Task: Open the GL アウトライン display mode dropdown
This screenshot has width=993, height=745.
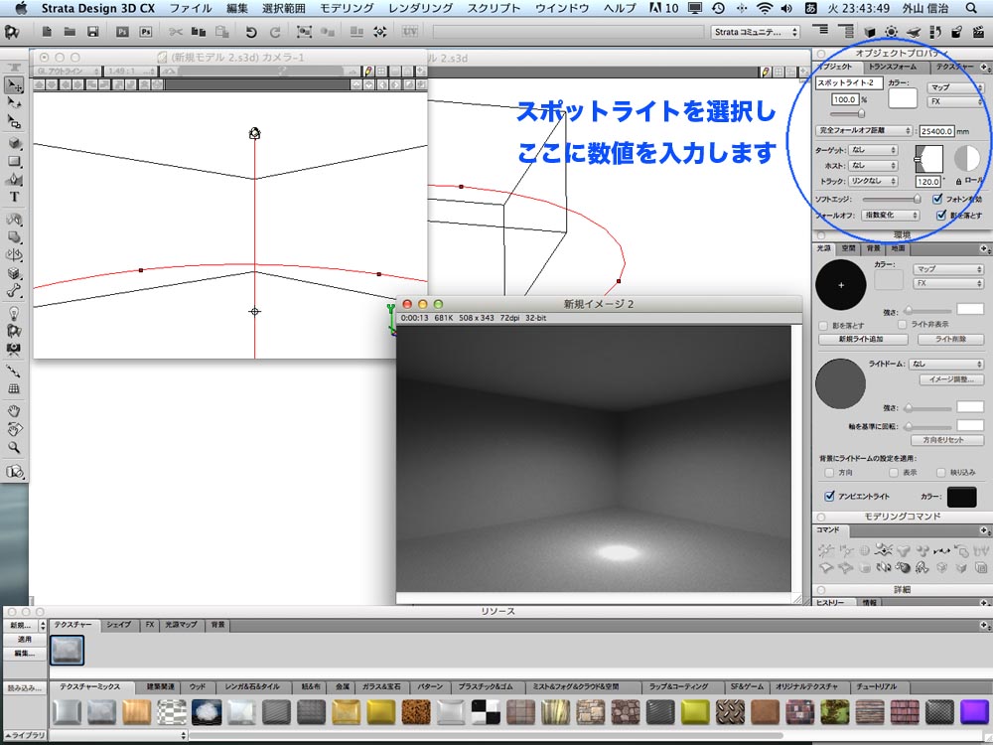Action: [68, 72]
